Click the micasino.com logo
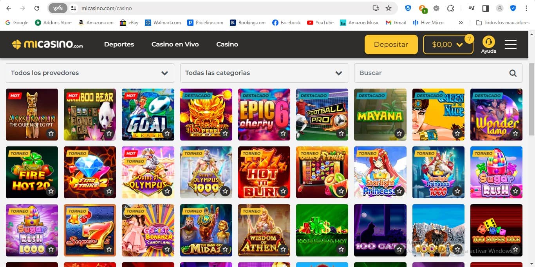535x267 pixels. coord(47,44)
